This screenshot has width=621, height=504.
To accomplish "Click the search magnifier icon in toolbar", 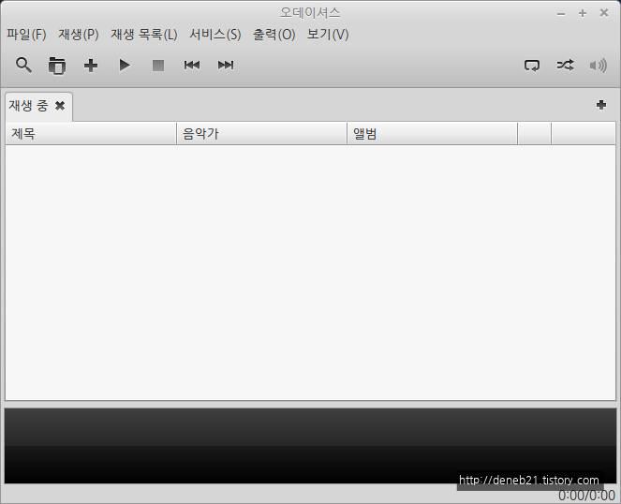I will click(x=23, y=65).
